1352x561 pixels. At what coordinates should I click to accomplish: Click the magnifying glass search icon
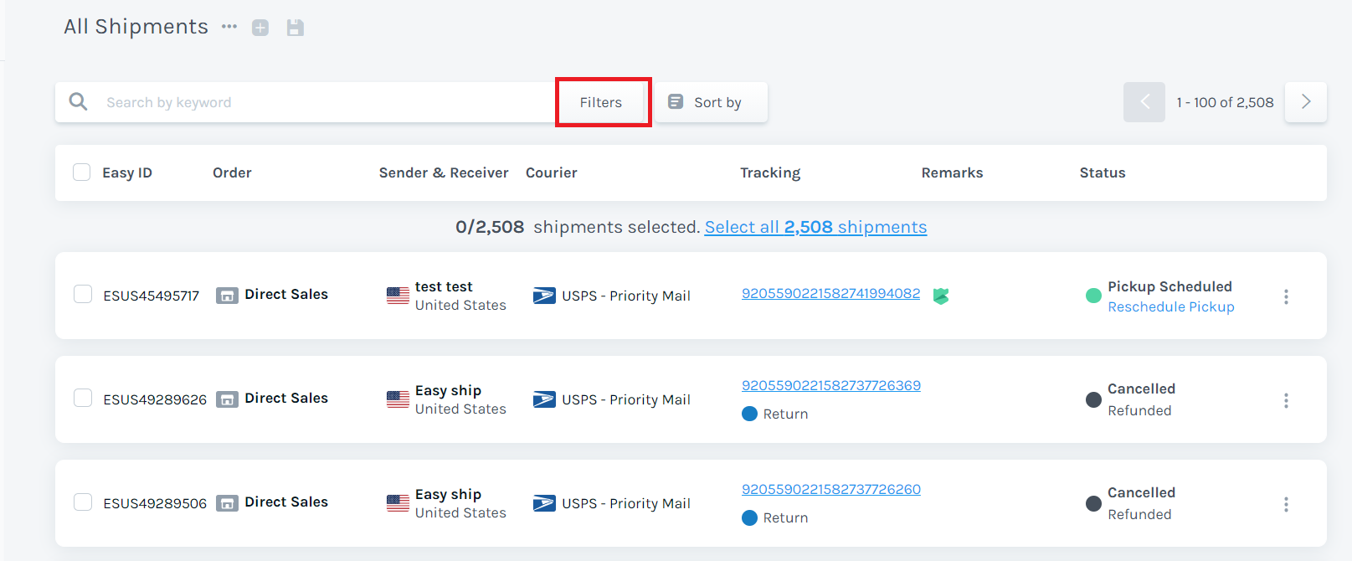tap(78, 102)
